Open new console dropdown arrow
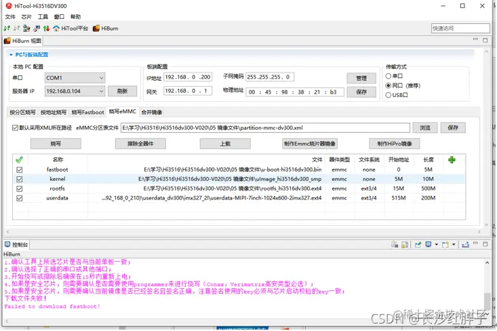Screen dimensions: 497x331 click(x=454, y=244)
